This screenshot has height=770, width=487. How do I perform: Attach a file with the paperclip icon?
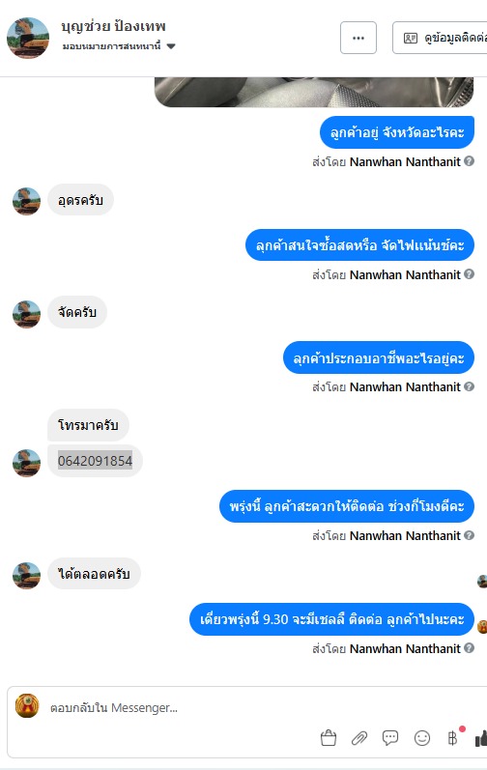(x=359, y=737)
